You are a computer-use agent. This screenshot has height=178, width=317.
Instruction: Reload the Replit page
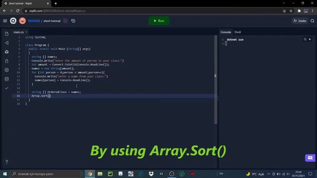click(18, 11)
